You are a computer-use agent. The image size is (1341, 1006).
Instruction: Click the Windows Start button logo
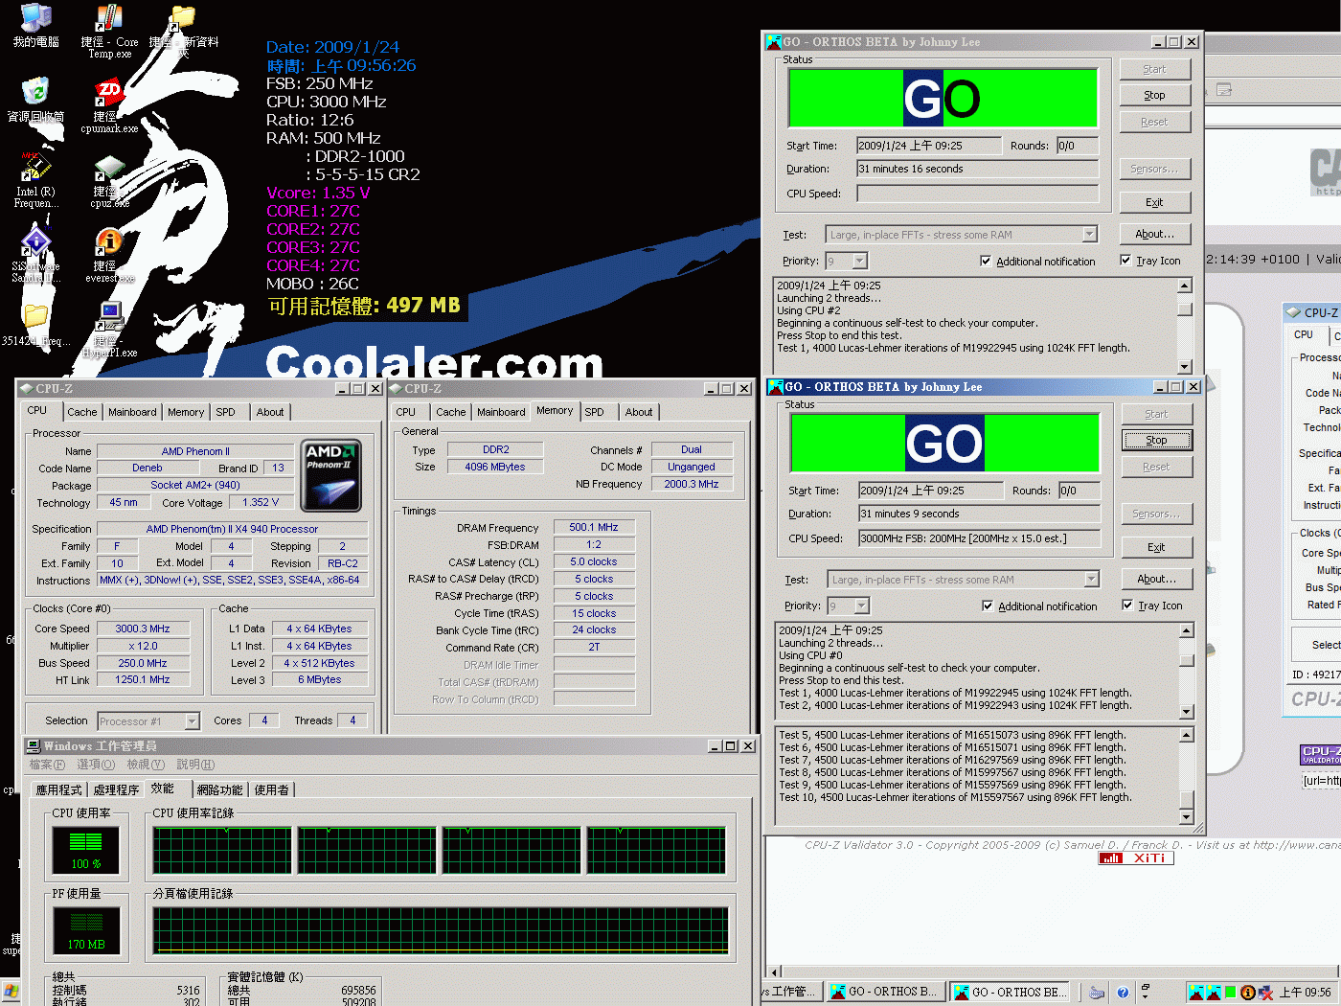(11, 992)
